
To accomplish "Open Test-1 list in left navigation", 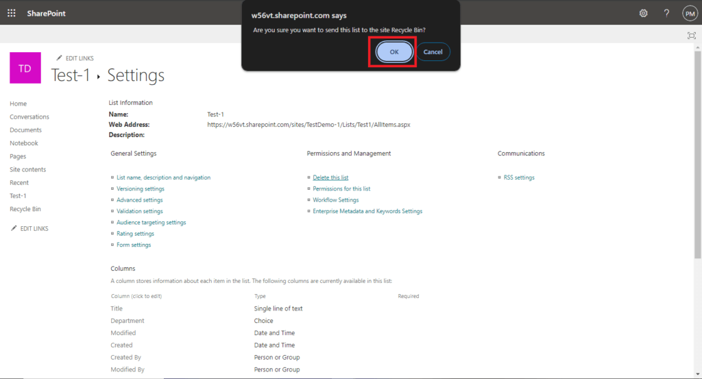I will click(x=18, y=196).
